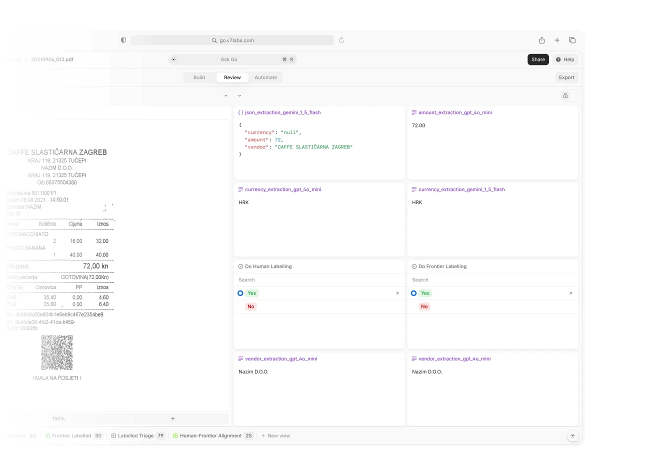Click the Search field in Do Human Labelling

click(319, 280)
